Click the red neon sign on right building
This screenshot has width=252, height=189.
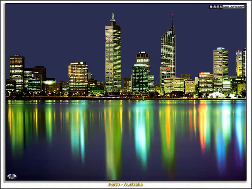tap(205, 73)
